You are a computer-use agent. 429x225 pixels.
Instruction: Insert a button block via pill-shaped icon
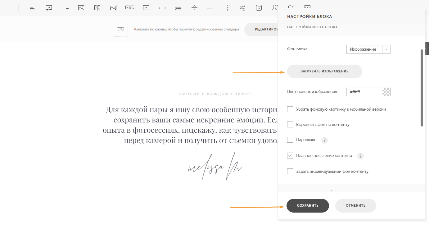point(162,8)
